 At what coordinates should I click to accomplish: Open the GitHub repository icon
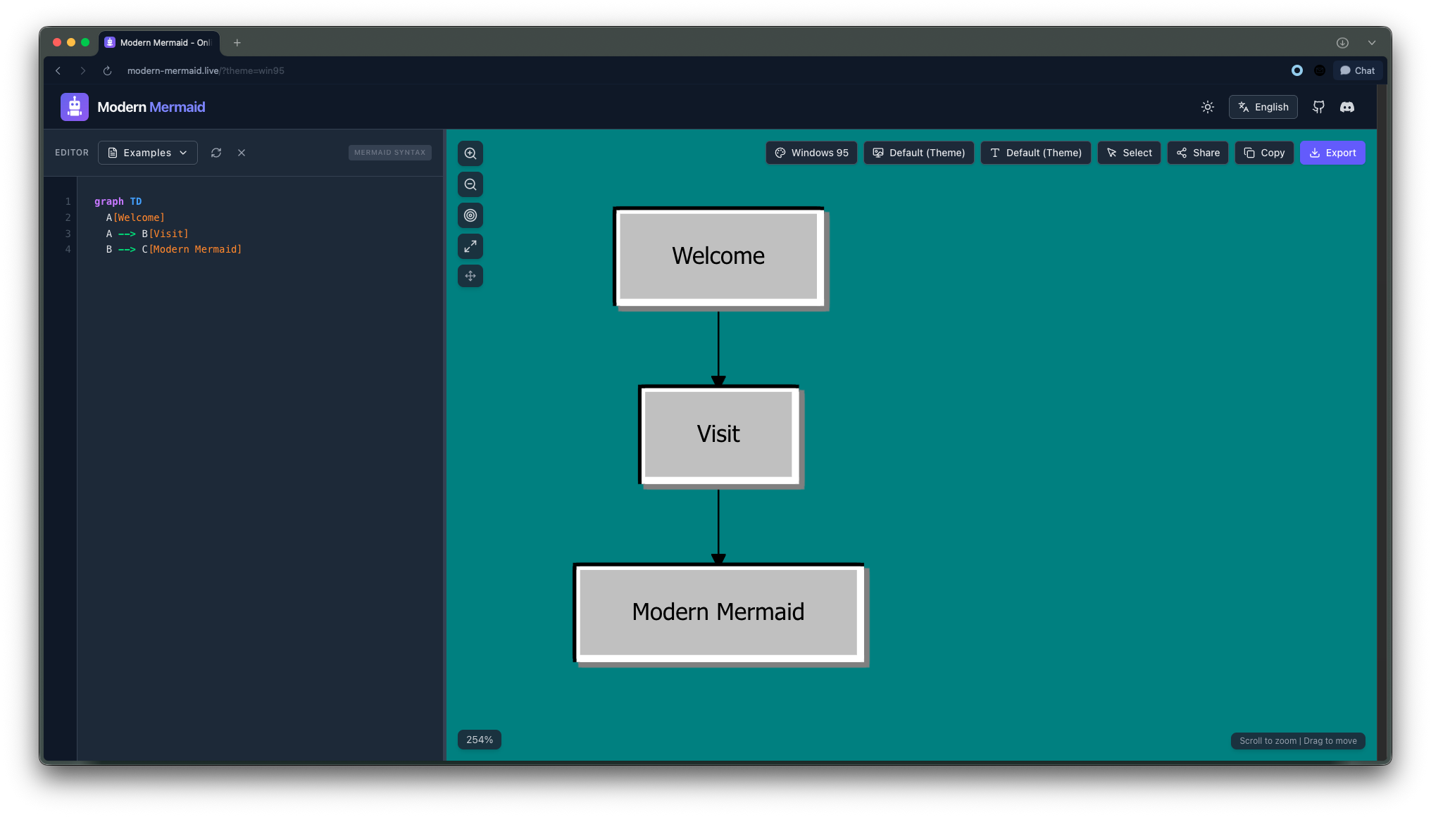1318,107
